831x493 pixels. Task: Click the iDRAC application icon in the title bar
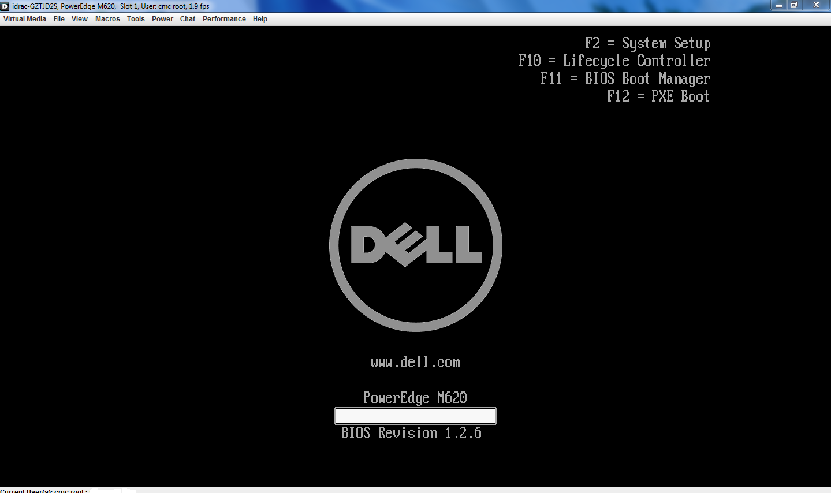pyautogui.click(x=5, y=6)
